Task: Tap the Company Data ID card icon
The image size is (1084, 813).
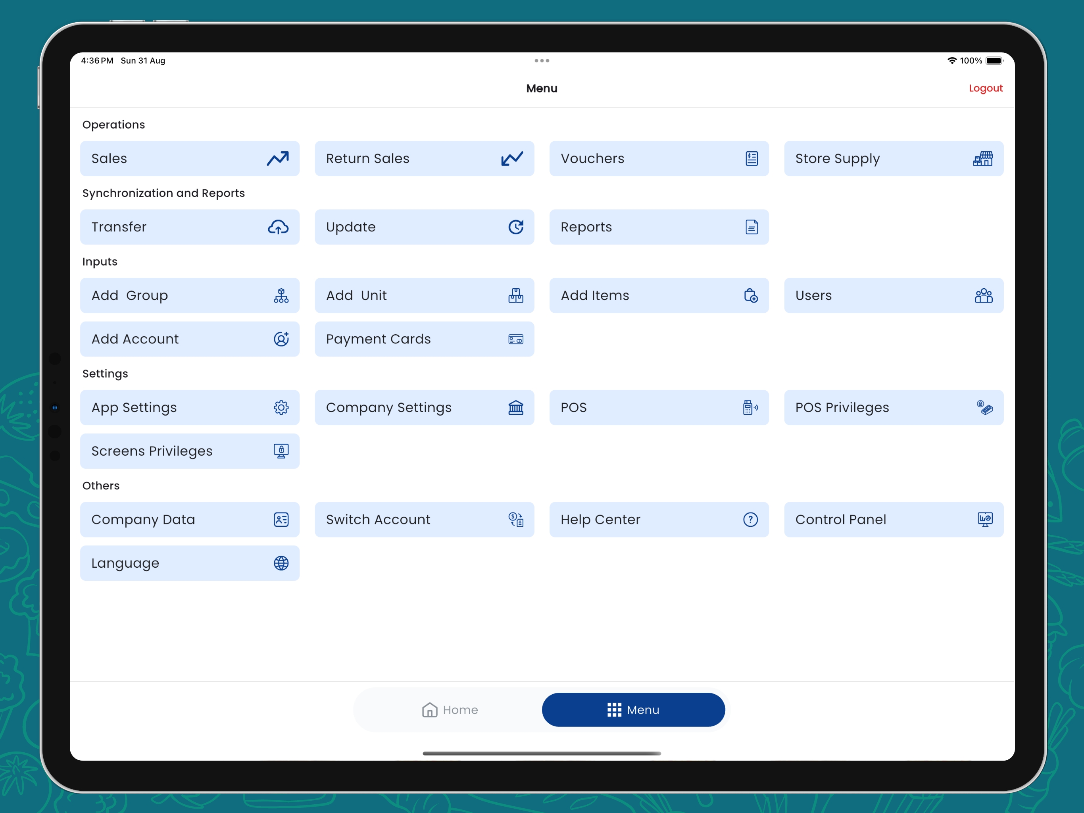Action: [x=281, y=519]
